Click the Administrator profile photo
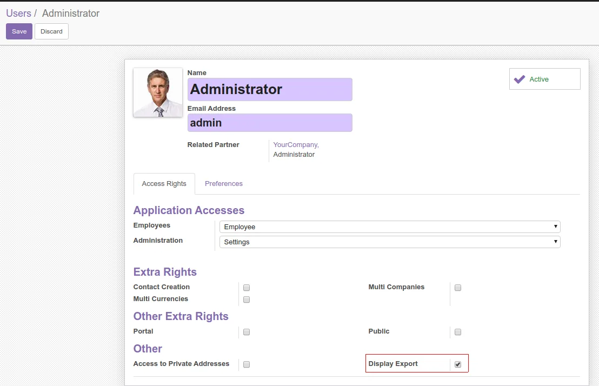 [158, 92]
